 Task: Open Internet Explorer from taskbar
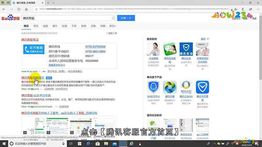pos(132,143)
